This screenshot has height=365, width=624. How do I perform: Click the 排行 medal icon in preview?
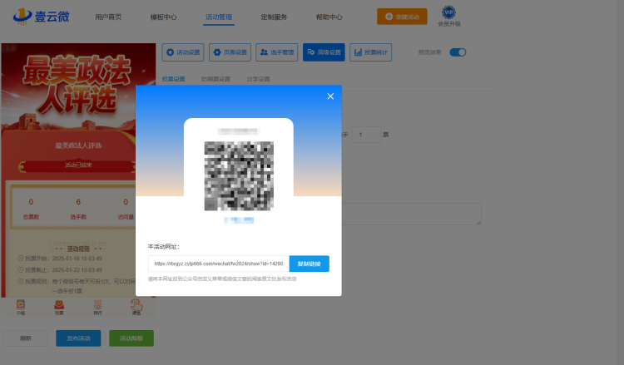pos(98,307)
